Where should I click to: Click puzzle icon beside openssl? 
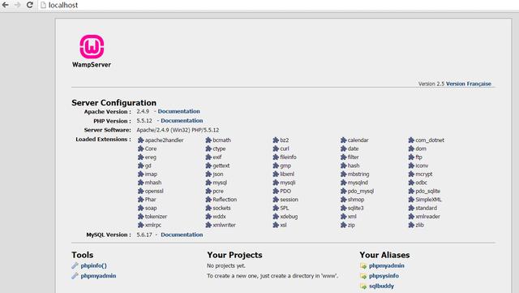coord(140,192)
